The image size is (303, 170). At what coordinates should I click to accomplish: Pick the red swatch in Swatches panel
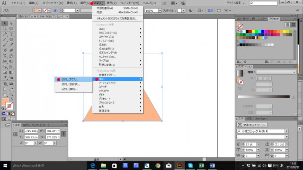point(250,32)
